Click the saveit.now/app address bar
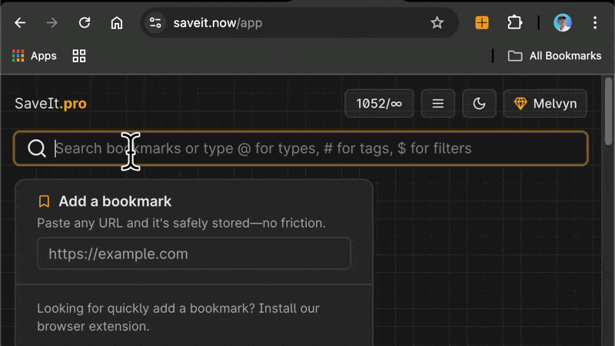Screen dimensions: 615x346 [x=298, y=23]
